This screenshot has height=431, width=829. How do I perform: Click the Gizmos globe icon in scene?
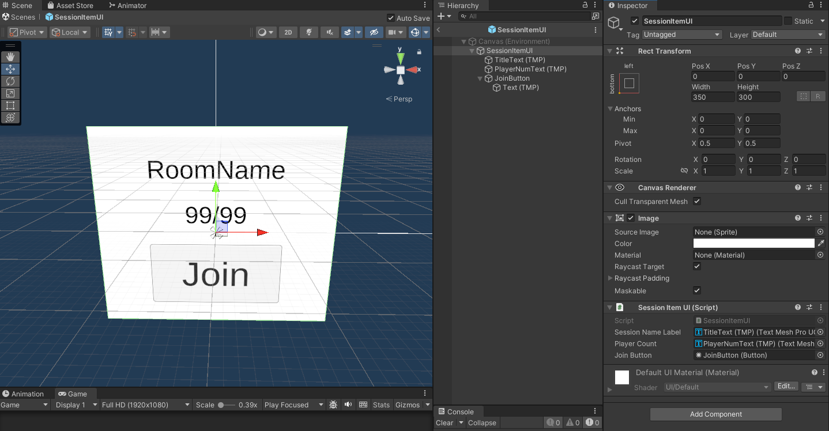coord(414,32)
